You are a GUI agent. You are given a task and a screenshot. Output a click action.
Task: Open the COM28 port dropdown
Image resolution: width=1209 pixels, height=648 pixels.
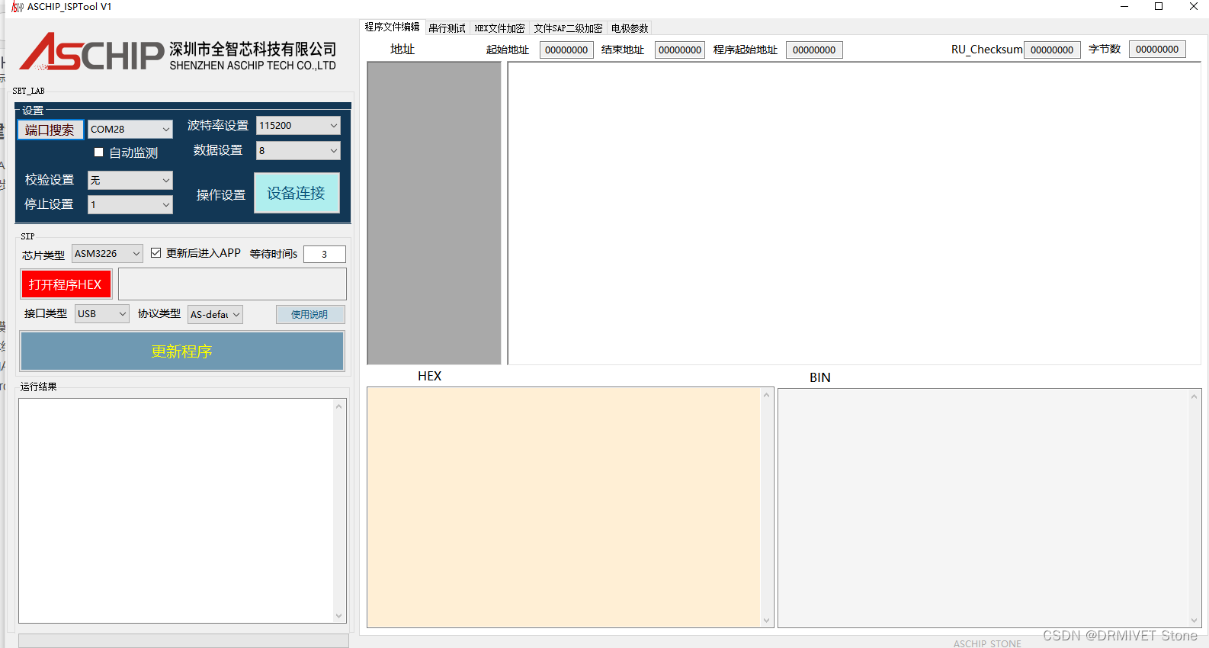point(130,130)
